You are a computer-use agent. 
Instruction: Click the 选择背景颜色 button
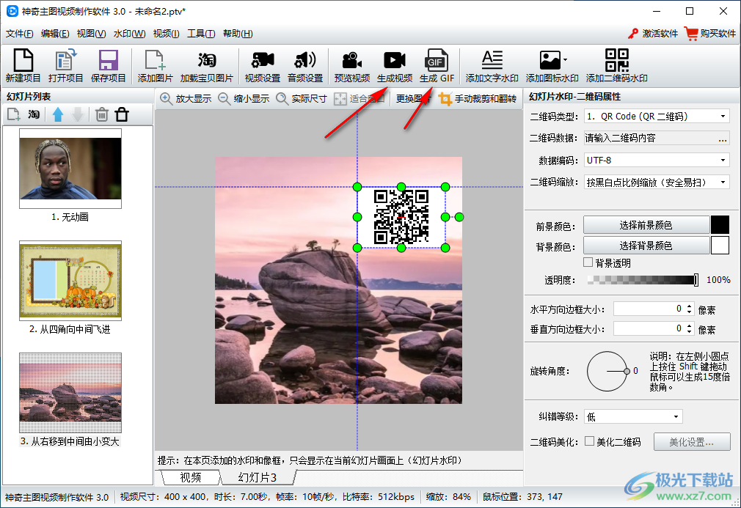tap(646, 246)
